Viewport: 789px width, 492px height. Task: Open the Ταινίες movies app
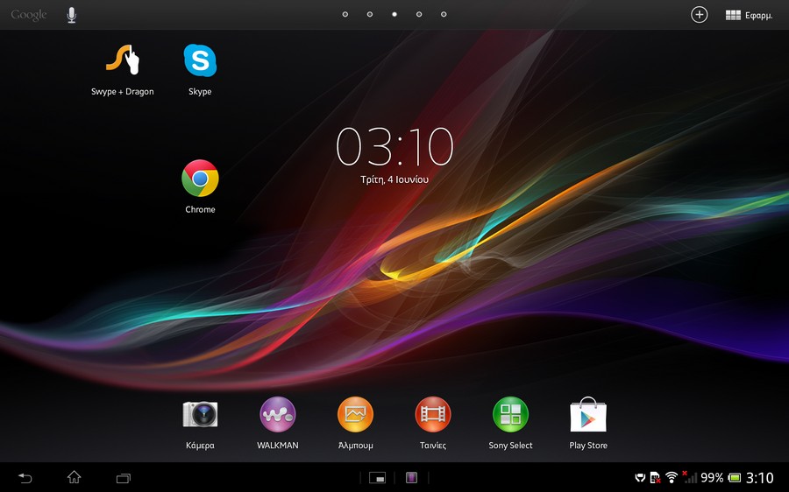tap(433, 423)
